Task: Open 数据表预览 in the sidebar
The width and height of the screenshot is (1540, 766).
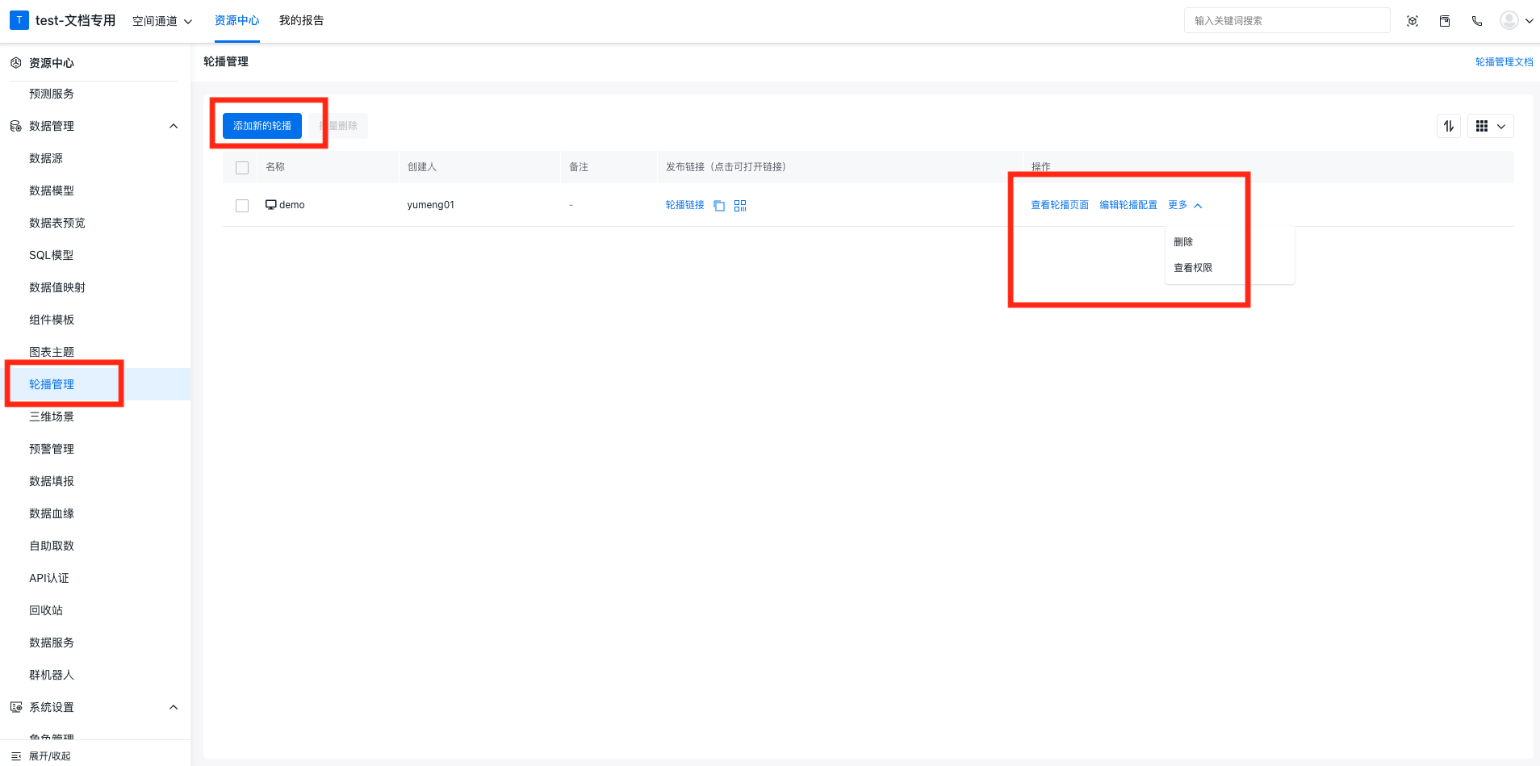Action: (x=57, y=223)
